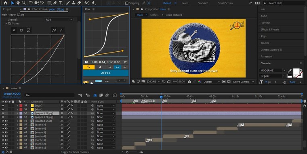Viewport: 307px width, 154px height.
Task: Toggle the effect stopwatch for Curves
Action: pos(9,23)
